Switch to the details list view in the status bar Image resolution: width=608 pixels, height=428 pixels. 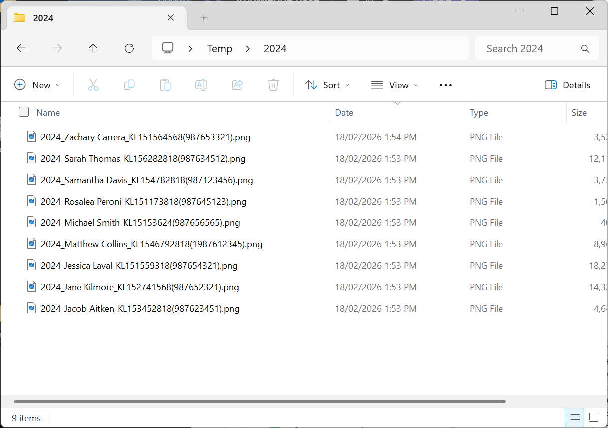click(575, 418)
